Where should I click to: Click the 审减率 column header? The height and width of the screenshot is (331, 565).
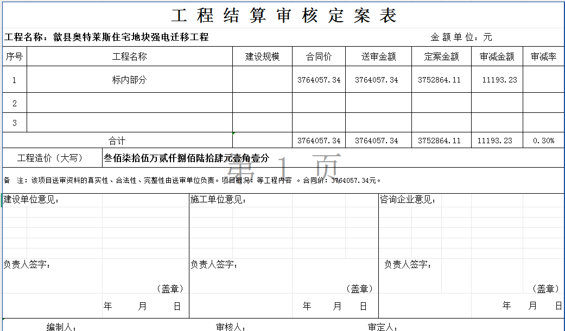[x=543, y=56]
